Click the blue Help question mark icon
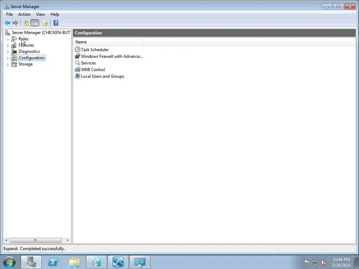The height and width of the screenshot is (269, 359). 56,23
